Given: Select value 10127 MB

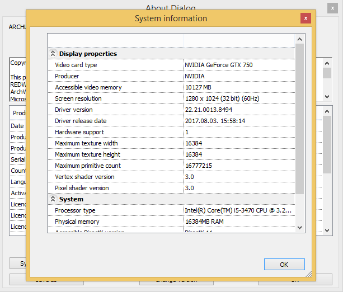Looking at the screenshot, I should coord(198,87).
